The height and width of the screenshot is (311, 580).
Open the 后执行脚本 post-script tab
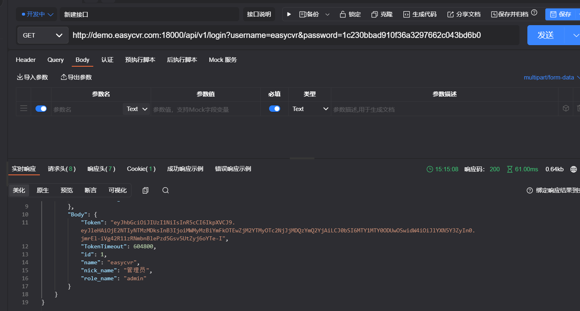[x=182, y=59]
